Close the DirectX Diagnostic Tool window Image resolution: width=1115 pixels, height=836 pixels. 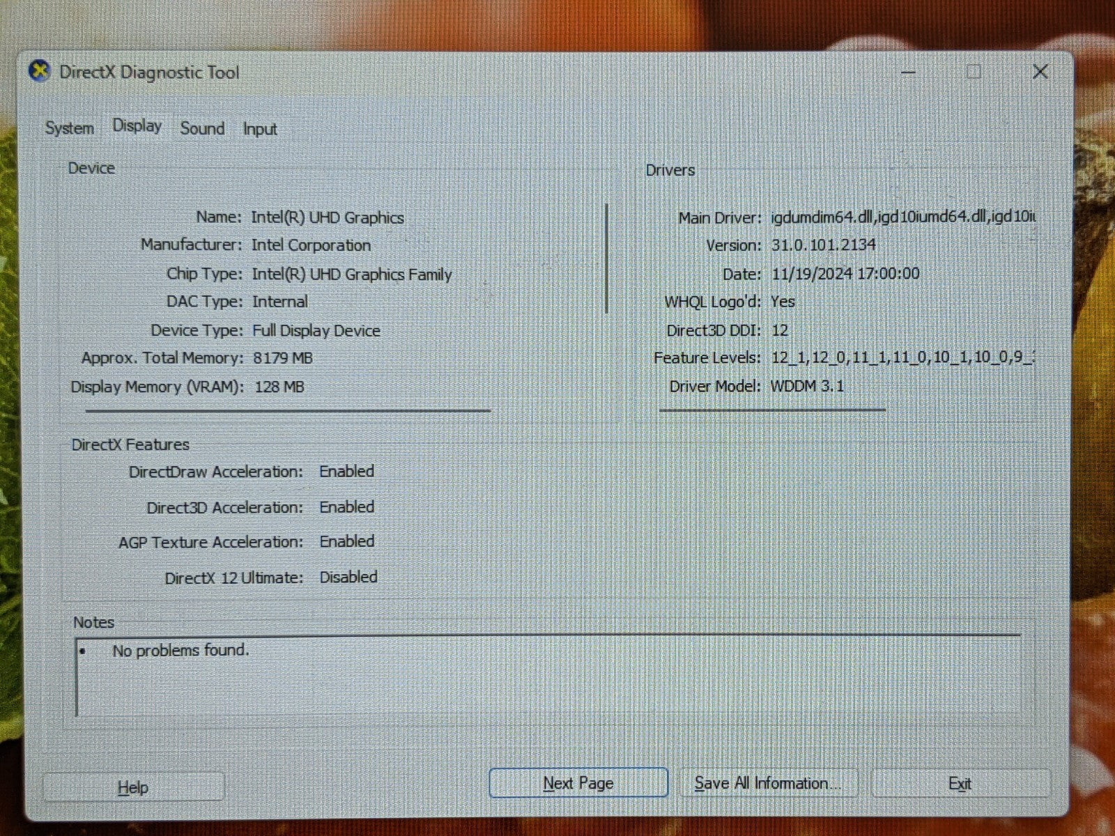click(1040, 72)
